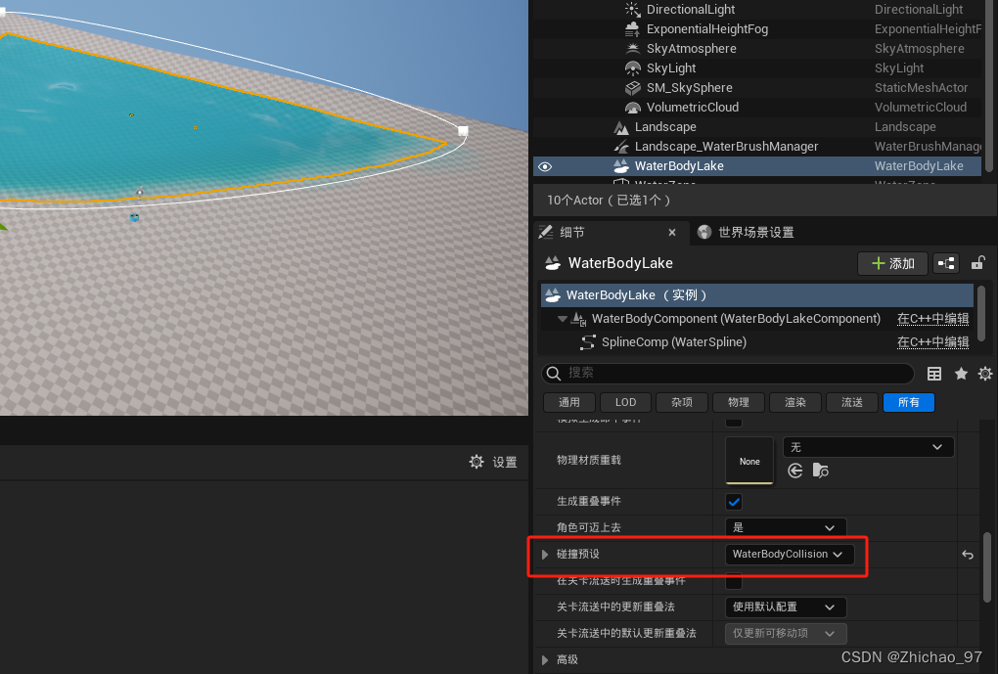Click the SM_SkySphere static mesh icon
This screenshot has width=998, height=674.
tap(632, 88)
